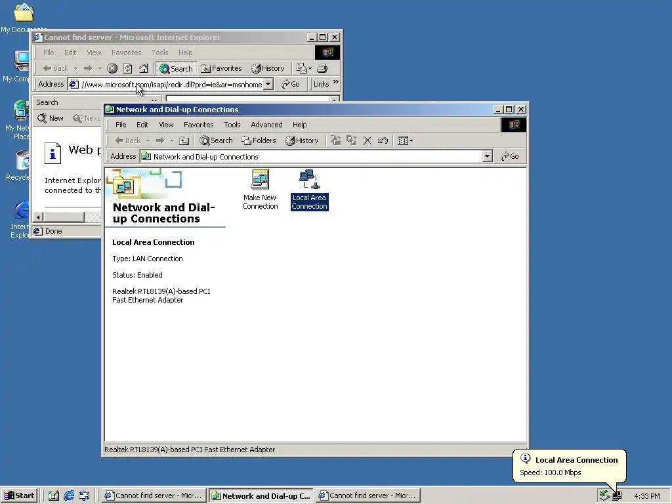This screenshot has width=672, height=504.
Task: Select Recycle Bin desktop icon
Action: (x=18, y=165)
